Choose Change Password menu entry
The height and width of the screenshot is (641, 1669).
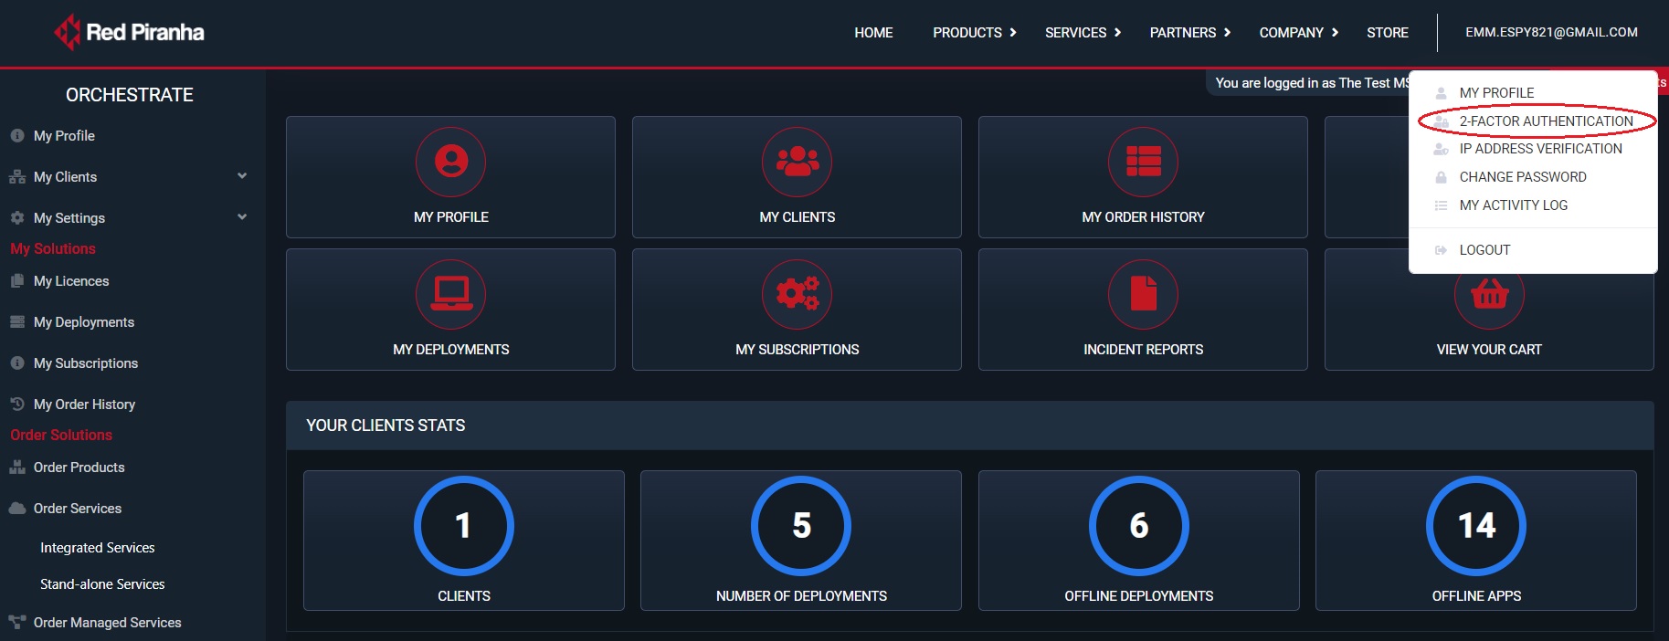tap(1523, 177)
